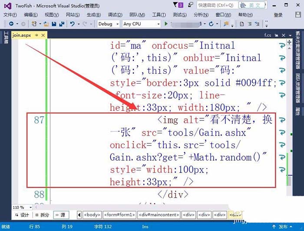Open the 生成(B) Build menu
Image resolution: width=304 pixels, height=231 pixels.
point(94,15)
